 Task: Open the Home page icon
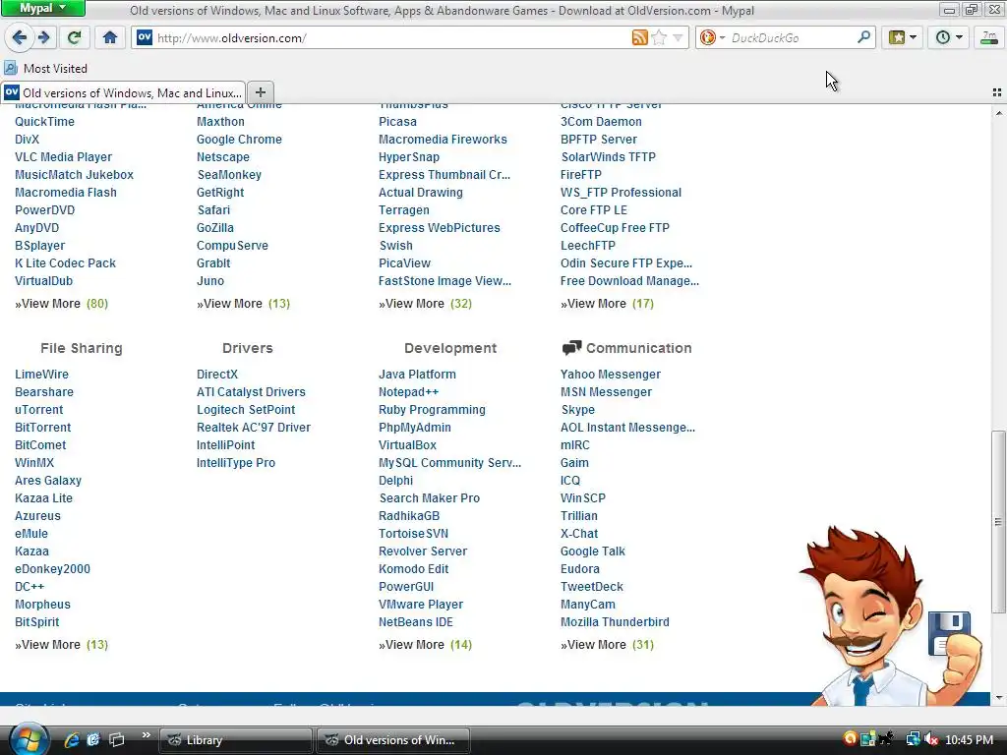point(110,37)
